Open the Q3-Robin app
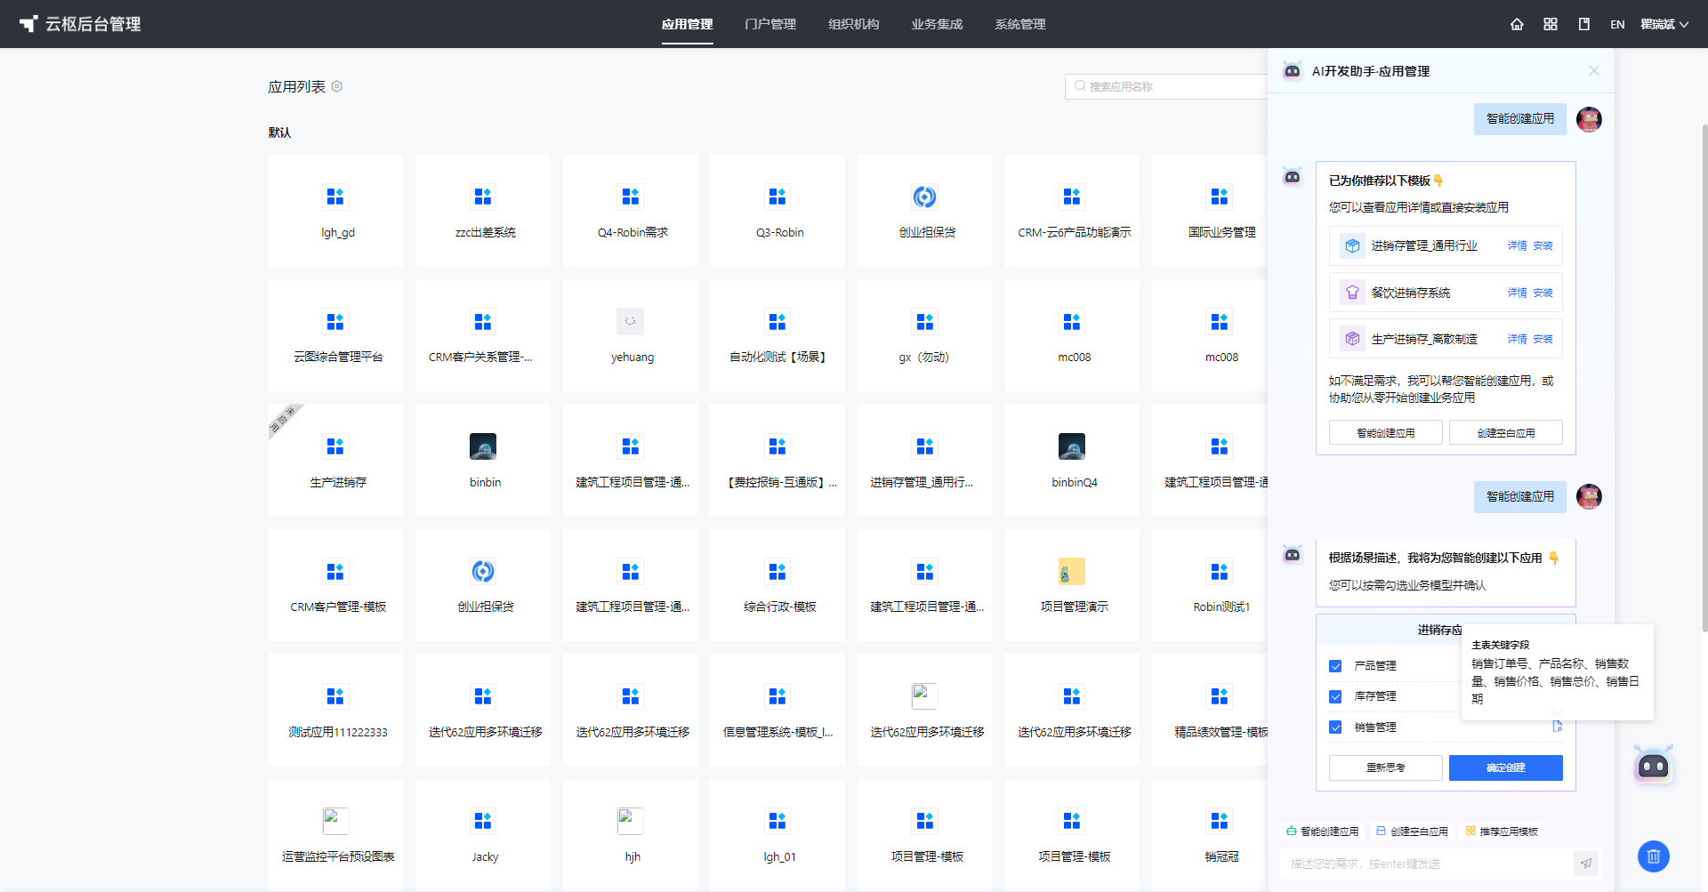 777,211
